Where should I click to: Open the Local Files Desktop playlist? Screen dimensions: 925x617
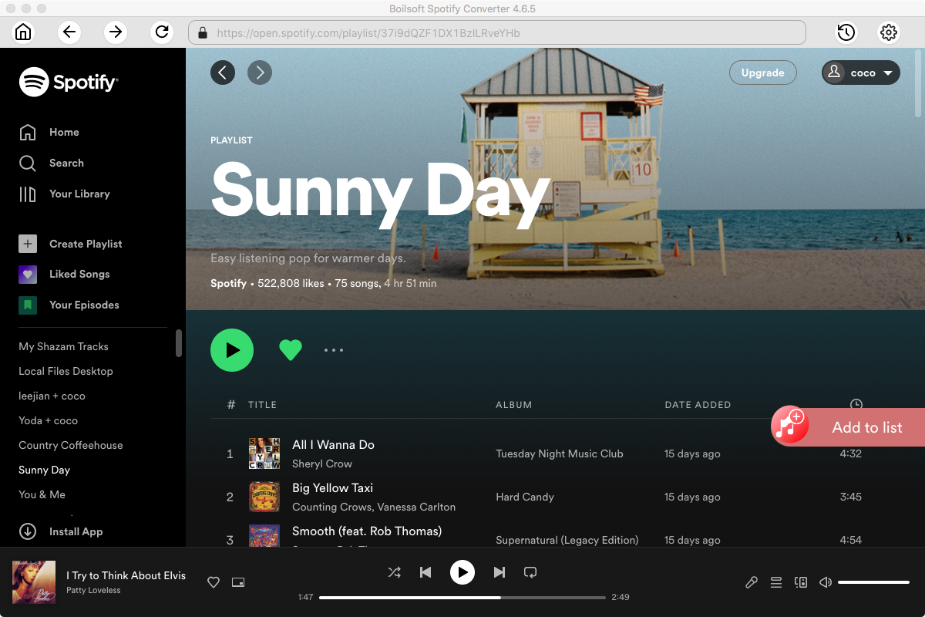66,371
